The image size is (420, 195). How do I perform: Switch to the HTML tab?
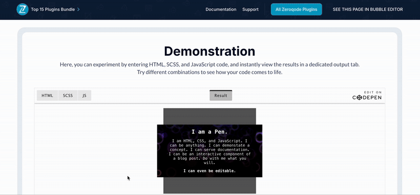click(x=47, y=96)
